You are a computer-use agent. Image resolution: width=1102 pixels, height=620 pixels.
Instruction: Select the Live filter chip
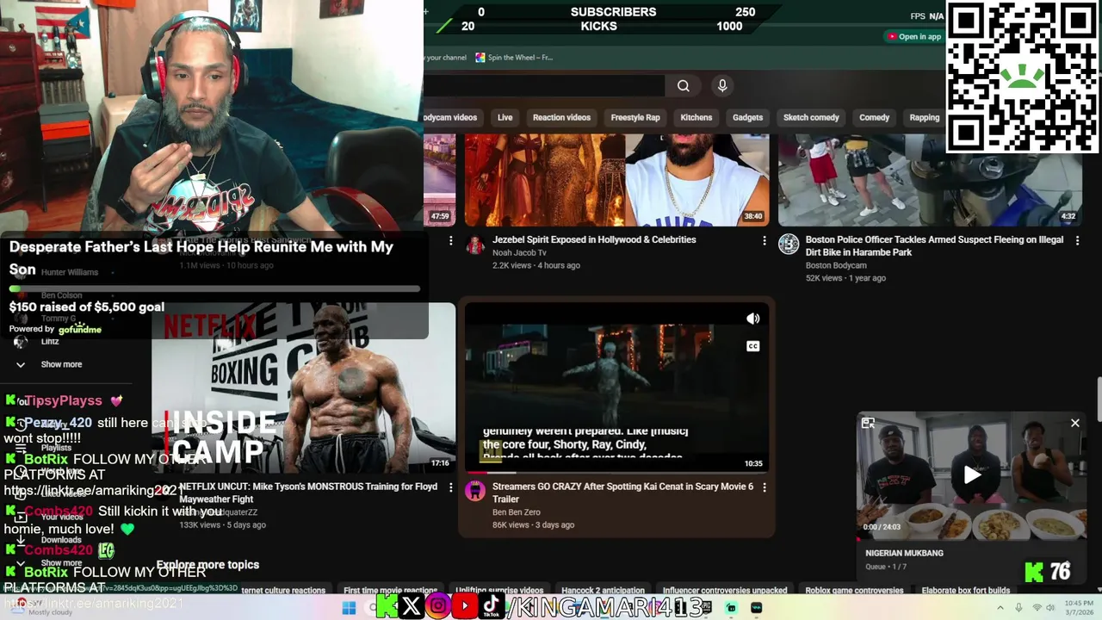pos(505,117)
